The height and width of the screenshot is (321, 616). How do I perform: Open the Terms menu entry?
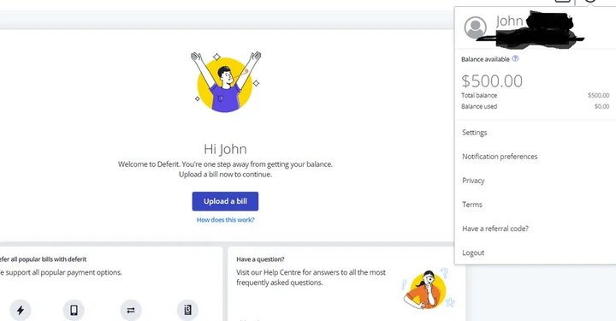pyautogui.click(x=471, y=205)
